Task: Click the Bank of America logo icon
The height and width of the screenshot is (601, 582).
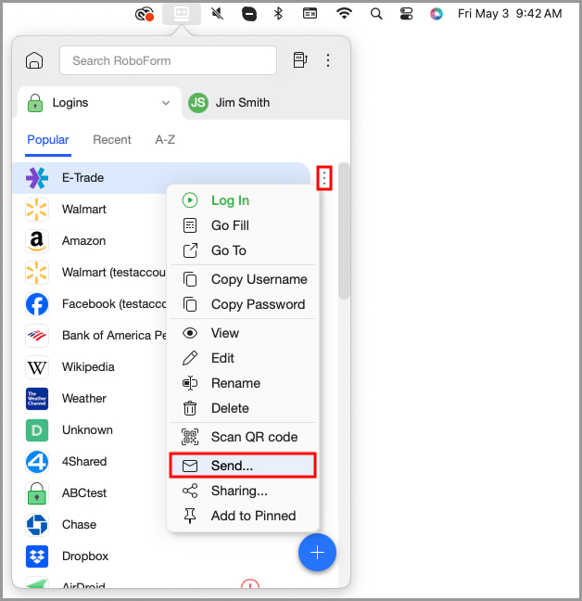Action: [37, 336]
